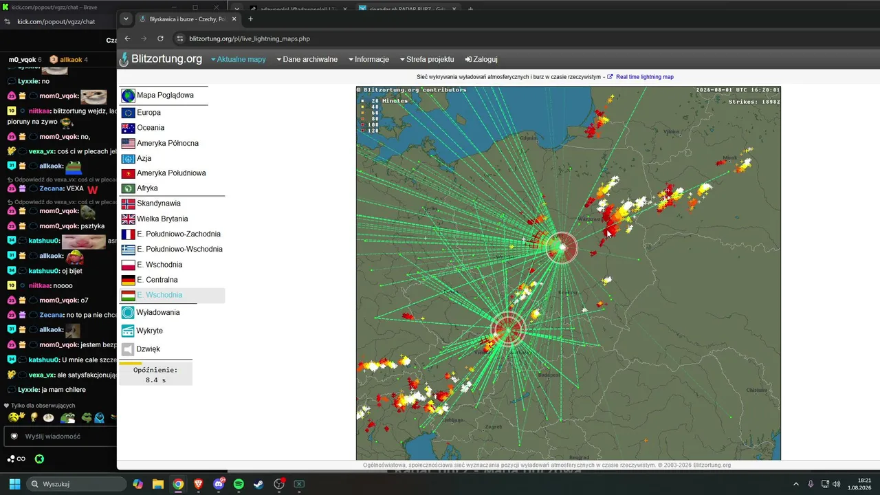Open the tab search chevron in front browser
The height and width of the screenshot is (495, 880).
(x=126, y=19)
